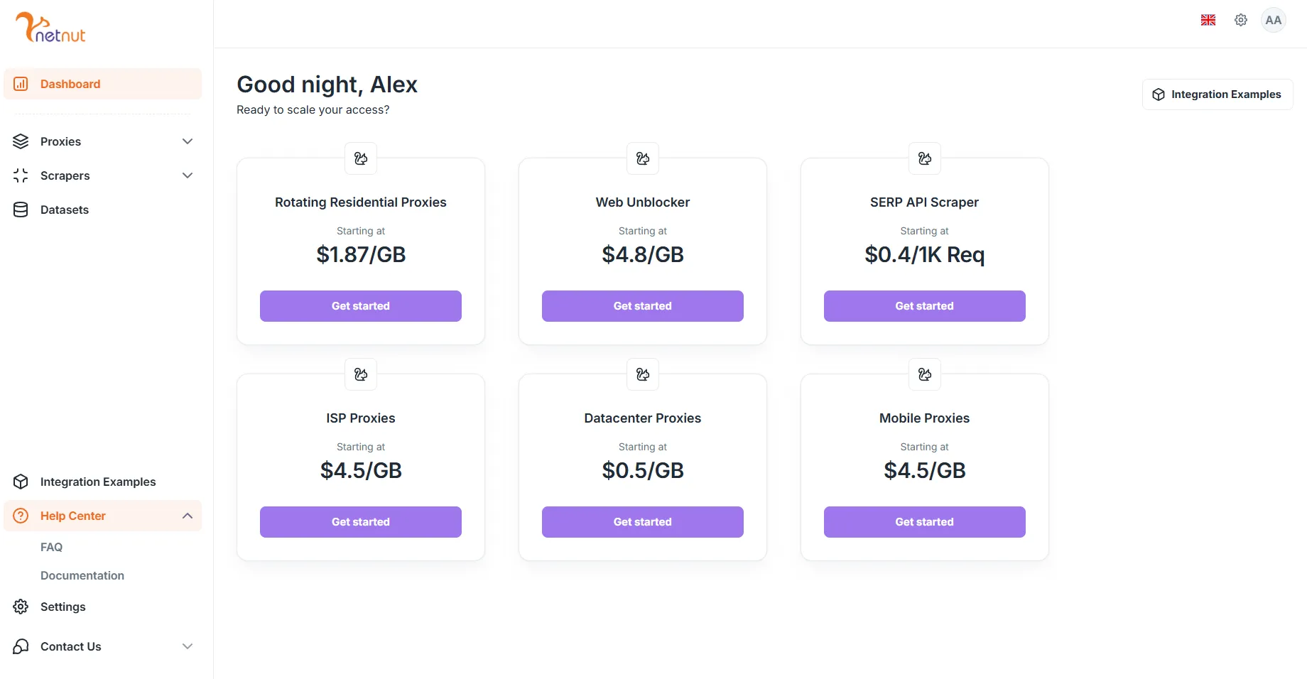
Task: Expand the Scrapers sidebar section
Action: 188,175
